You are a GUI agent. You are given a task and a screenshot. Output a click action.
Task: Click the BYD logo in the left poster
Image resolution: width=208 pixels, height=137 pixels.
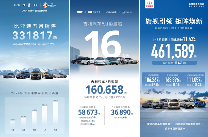point(17,5)
